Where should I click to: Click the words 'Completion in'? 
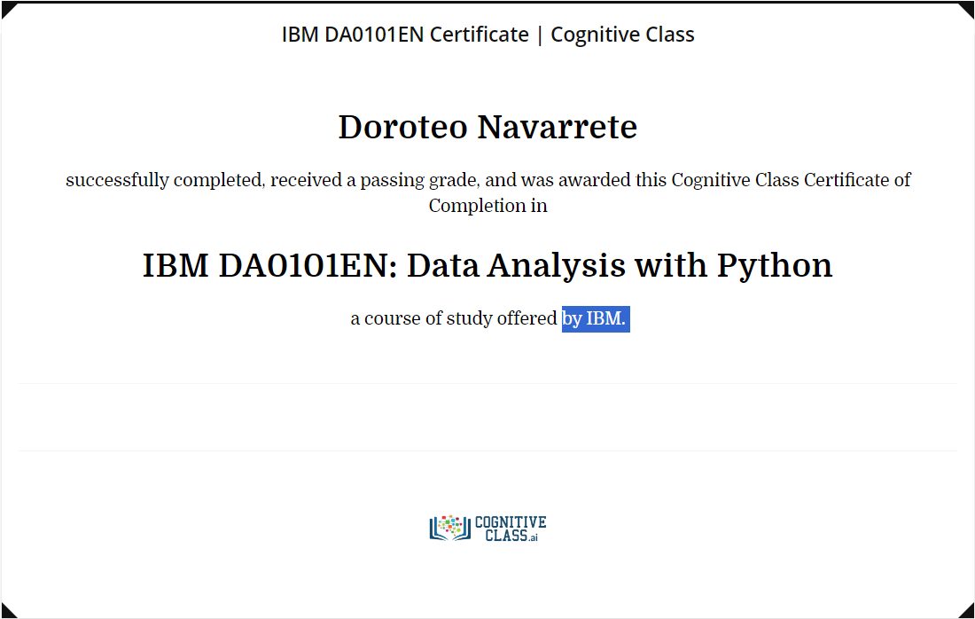click(487, 205)
